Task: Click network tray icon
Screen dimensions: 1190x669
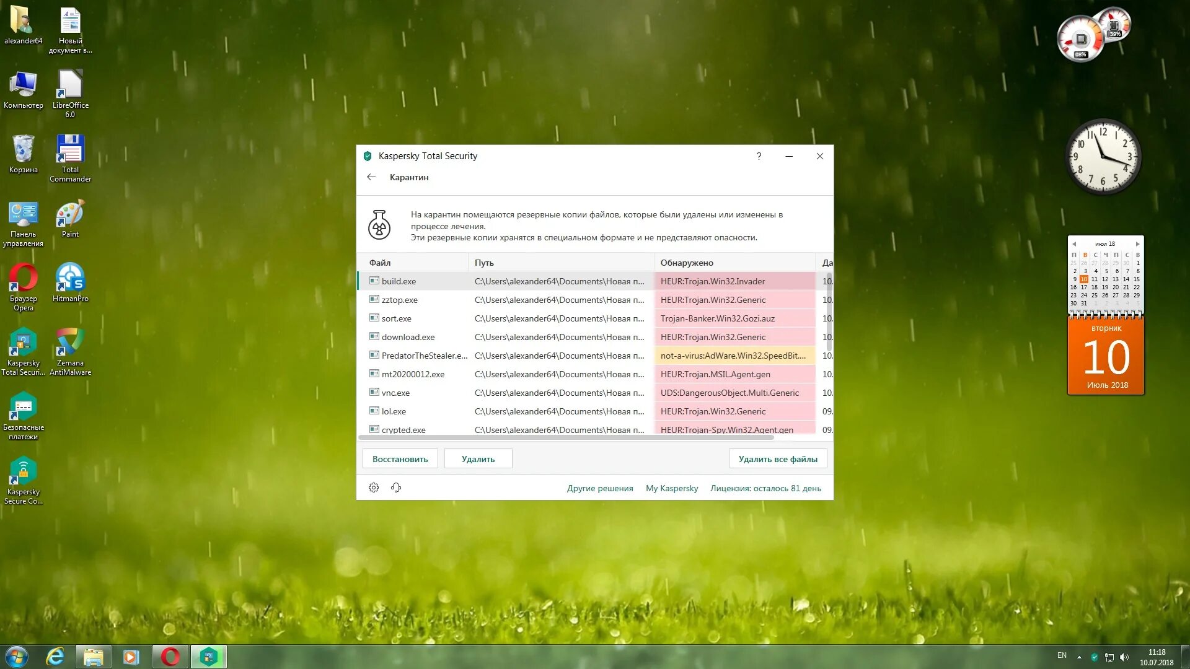Action: (1109, 657)
